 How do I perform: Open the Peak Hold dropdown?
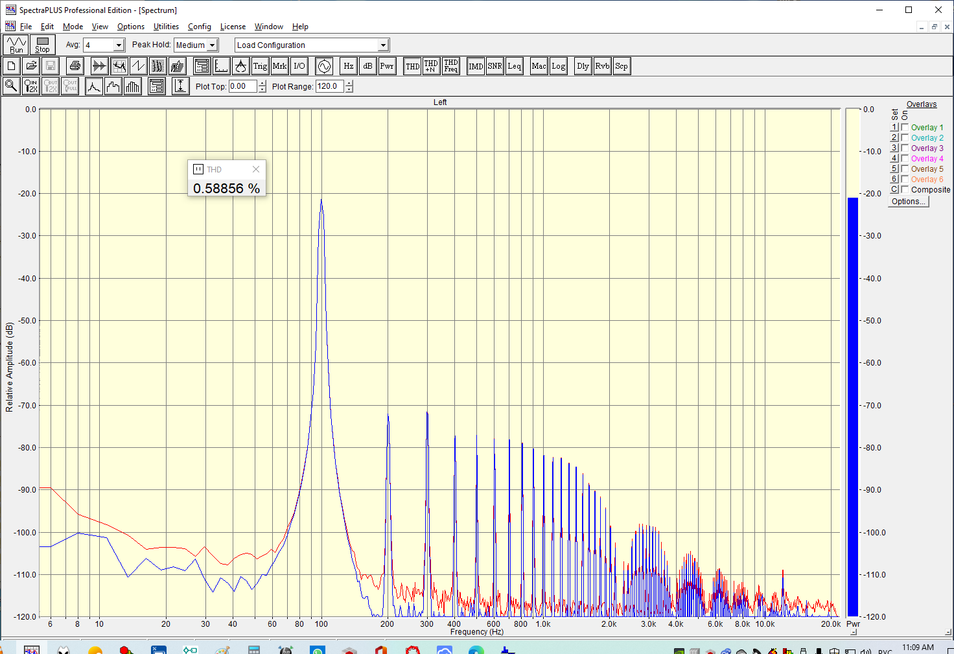(212, 45)
